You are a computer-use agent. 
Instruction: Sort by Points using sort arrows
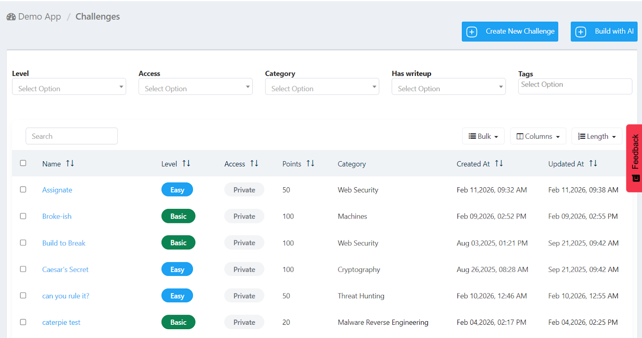click(310, 164)
